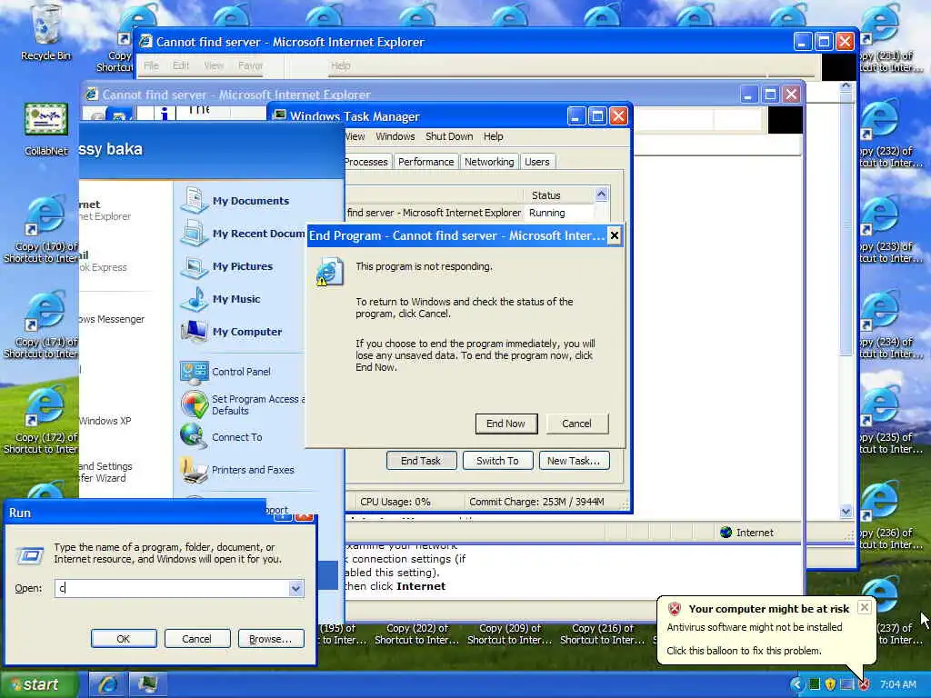
Task: Open Help menu in front Internet Explorer
Action: 340,65
